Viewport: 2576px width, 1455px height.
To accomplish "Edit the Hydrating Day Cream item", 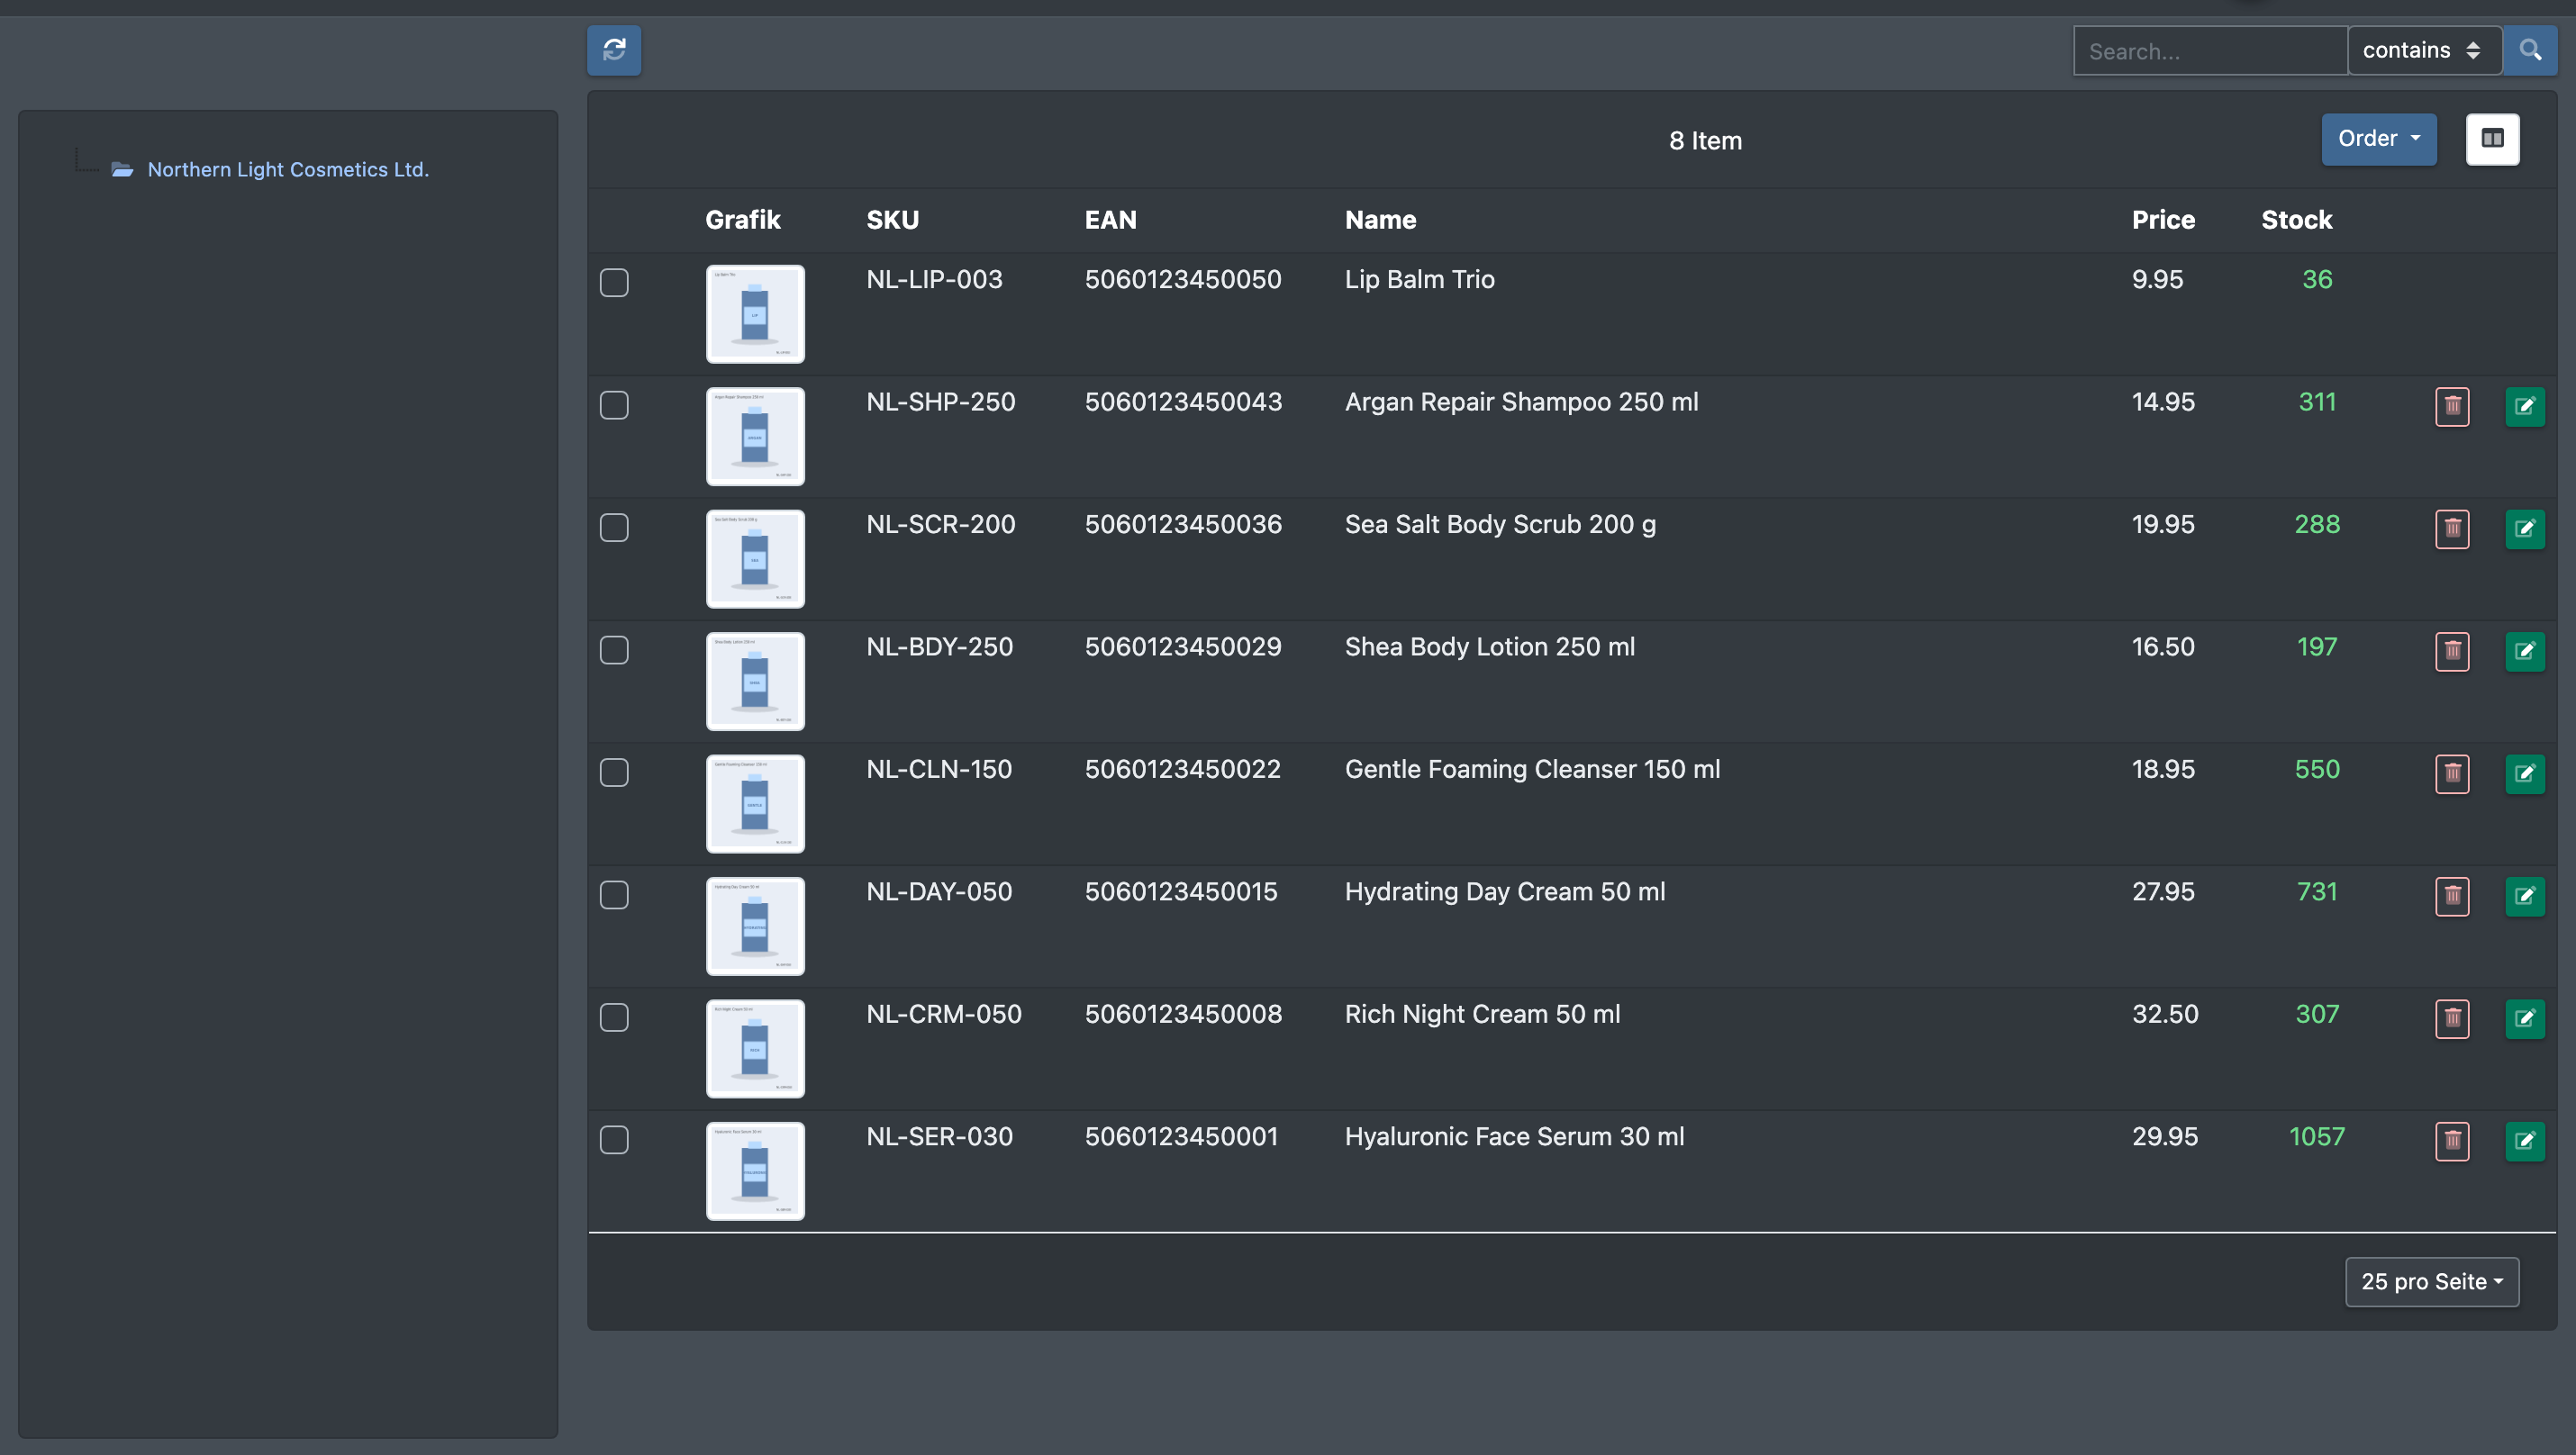I will (2525, 897).
